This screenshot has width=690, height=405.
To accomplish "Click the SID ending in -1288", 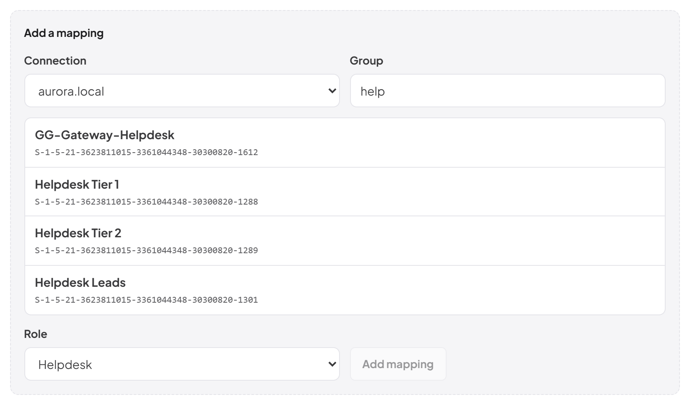I will click(146, 202).
